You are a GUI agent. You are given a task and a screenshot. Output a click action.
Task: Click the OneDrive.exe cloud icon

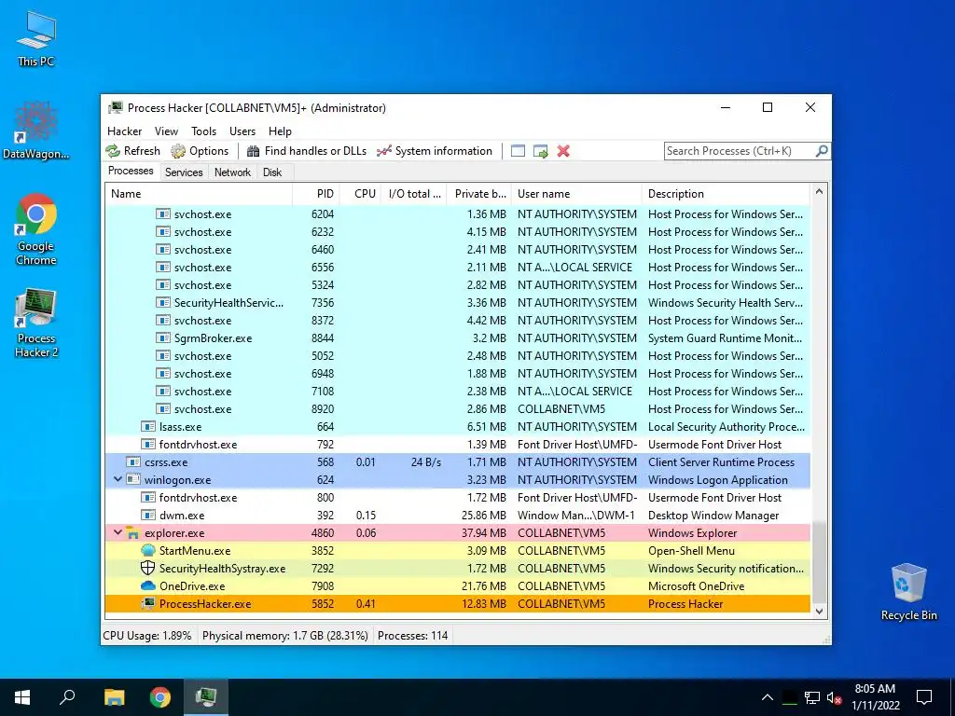[148, 585]
